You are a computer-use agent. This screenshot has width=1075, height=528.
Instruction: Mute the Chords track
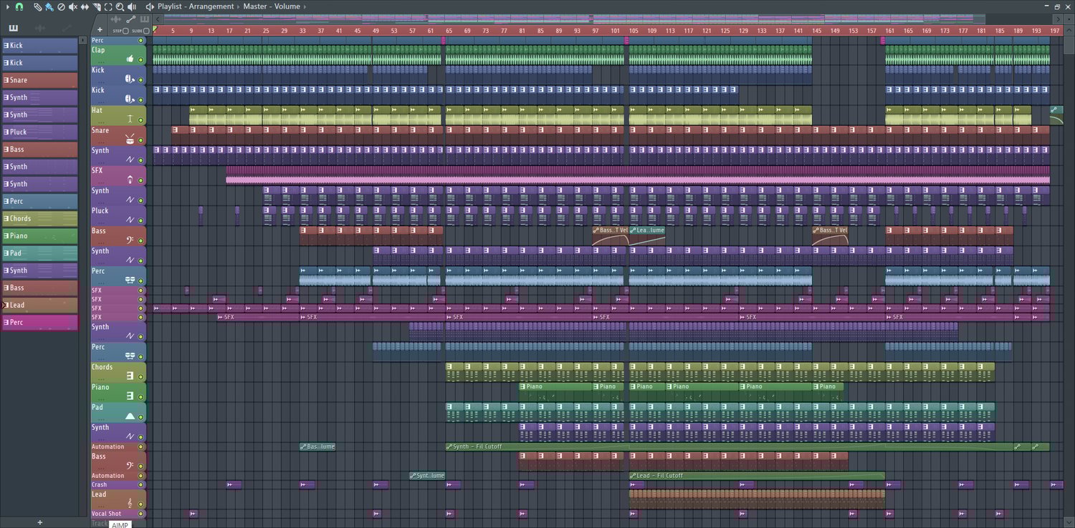pos(141,376)
